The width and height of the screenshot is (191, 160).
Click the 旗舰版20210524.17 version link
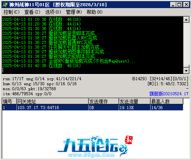pyautogui.click(x=169, y=94)
